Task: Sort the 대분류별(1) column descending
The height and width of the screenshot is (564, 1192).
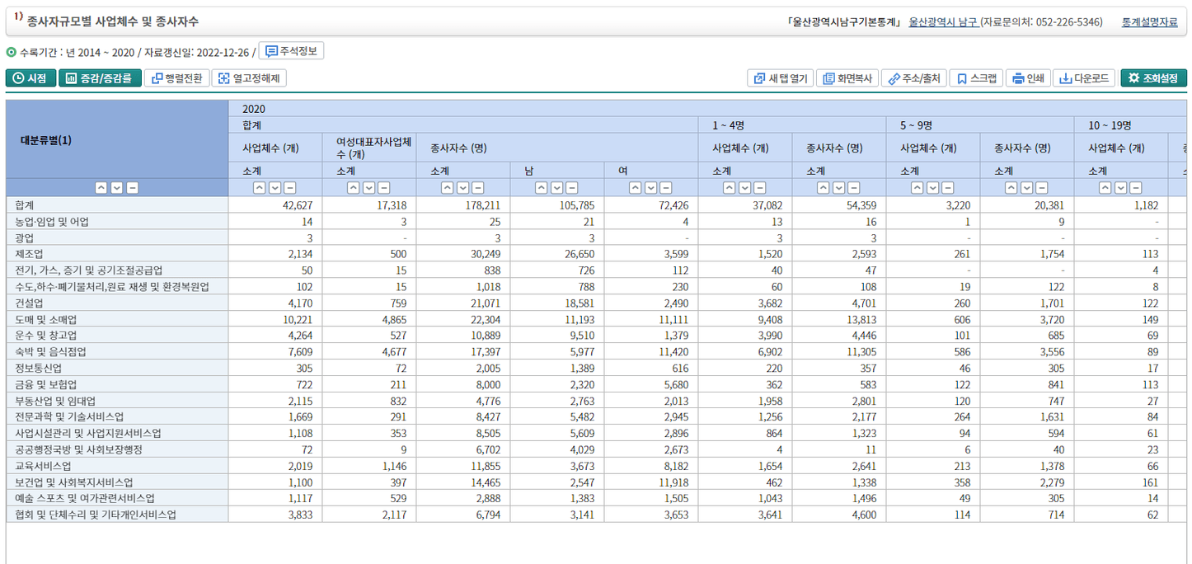Action: pos(117,188)
